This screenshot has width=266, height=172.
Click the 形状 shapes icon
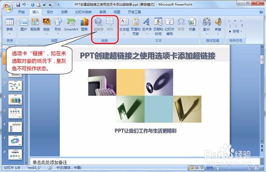pos(58,22)
